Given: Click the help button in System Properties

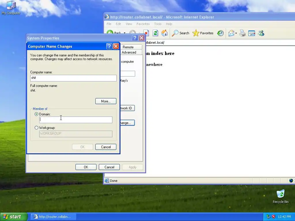Looking at the screenshot, I should [x=135, y=38].
